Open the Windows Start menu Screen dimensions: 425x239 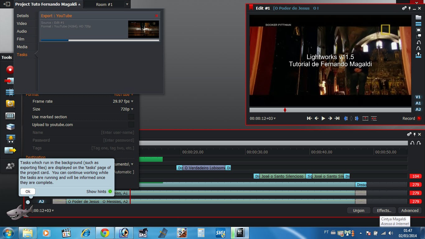coord(8,233)
